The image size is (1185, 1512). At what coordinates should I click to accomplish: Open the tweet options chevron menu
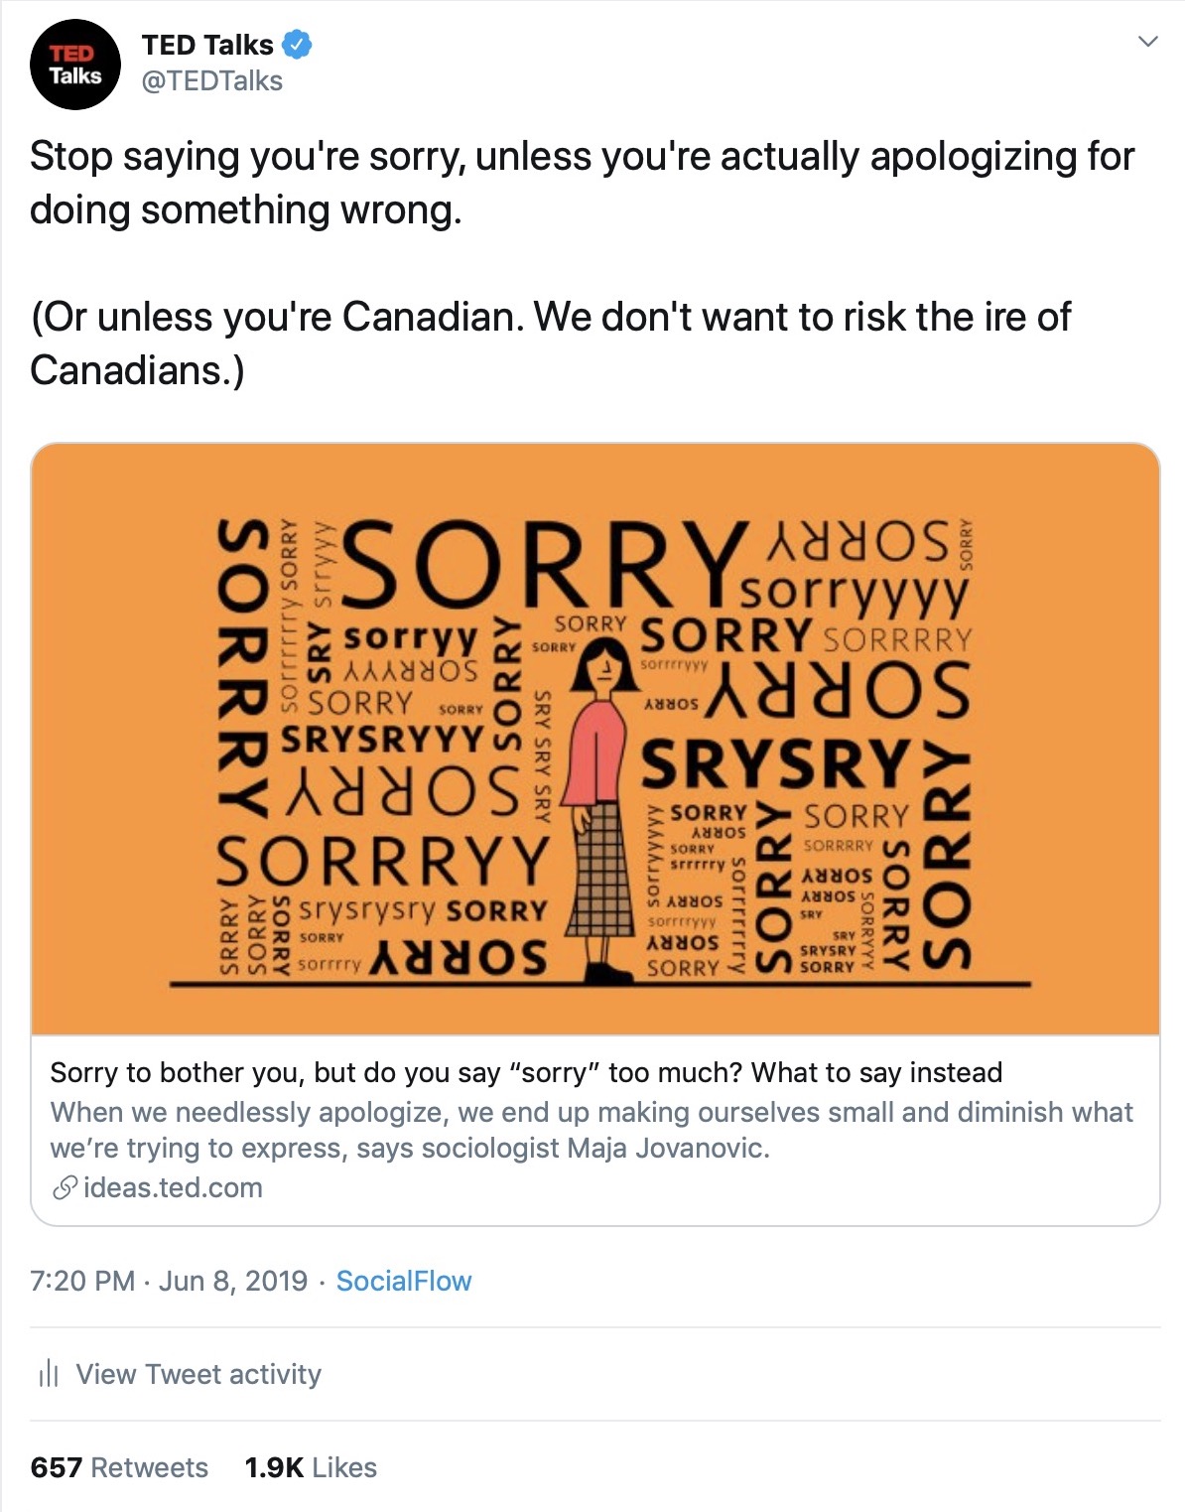[1148, 42]
